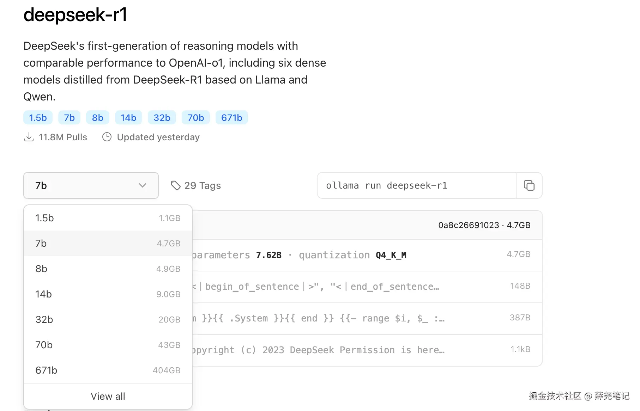Click the chevron arrow in the 7b selector
Viewport: 640px width, 411px height.
143,185
